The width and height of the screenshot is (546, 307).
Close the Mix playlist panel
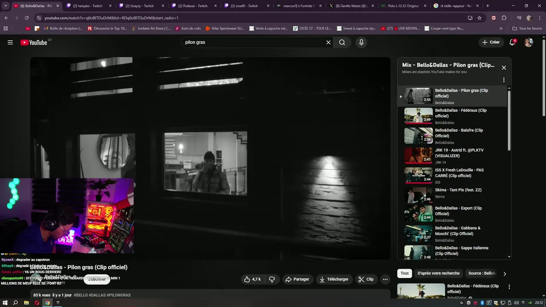tap(504, 68)
